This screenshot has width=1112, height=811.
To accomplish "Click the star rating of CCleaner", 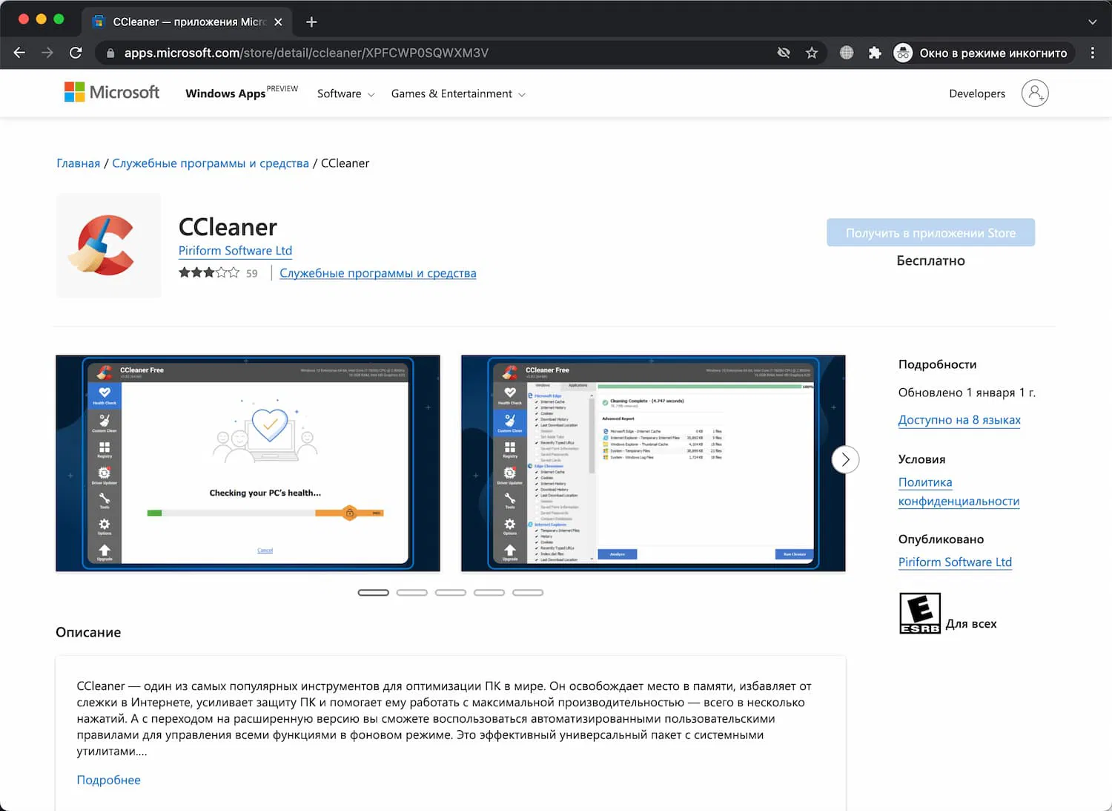I will pyautogui.click(x=209, y=273).
